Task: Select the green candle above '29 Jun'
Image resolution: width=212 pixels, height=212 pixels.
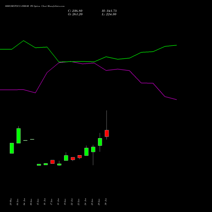Action: click(x=100, y=142)
